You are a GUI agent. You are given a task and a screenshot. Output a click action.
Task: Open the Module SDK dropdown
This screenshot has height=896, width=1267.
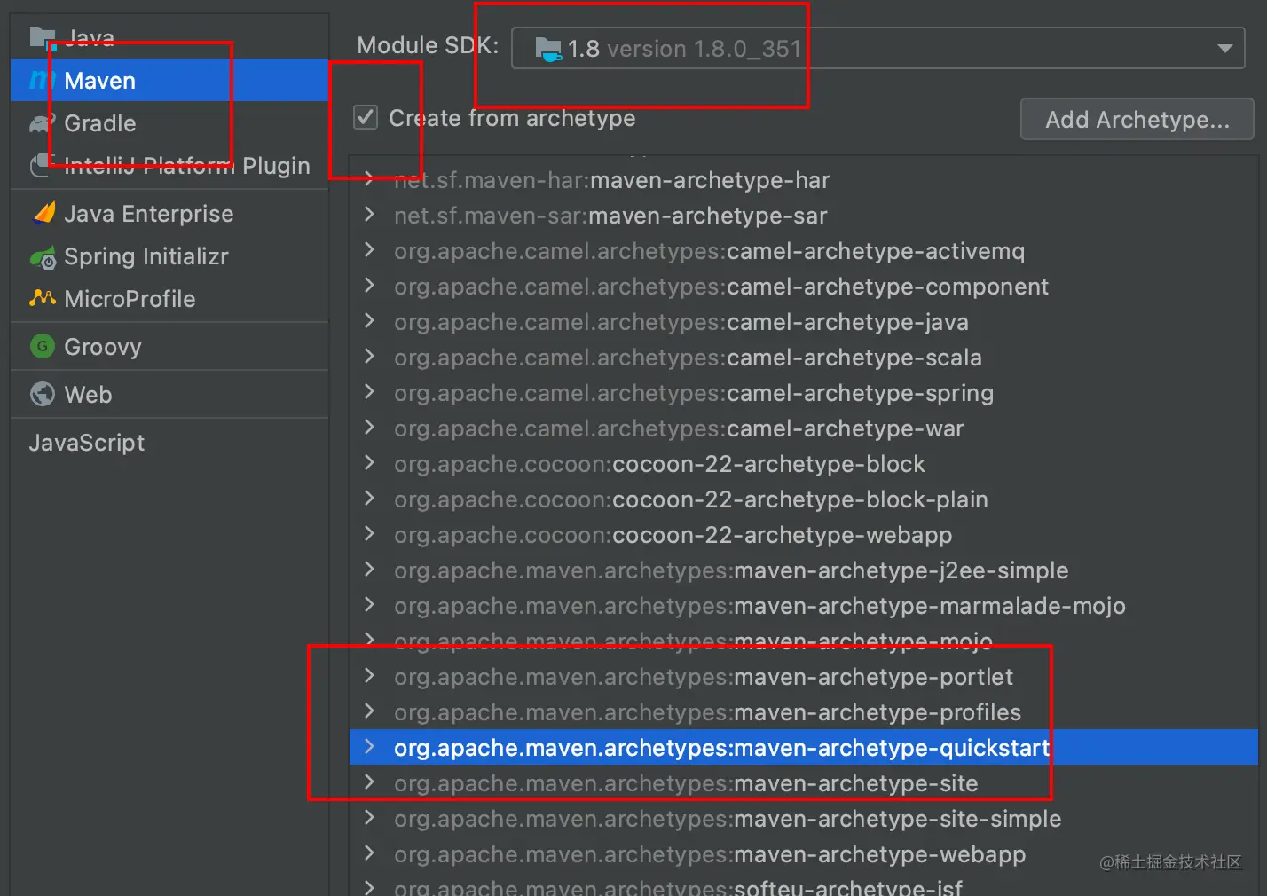(877, 48)
